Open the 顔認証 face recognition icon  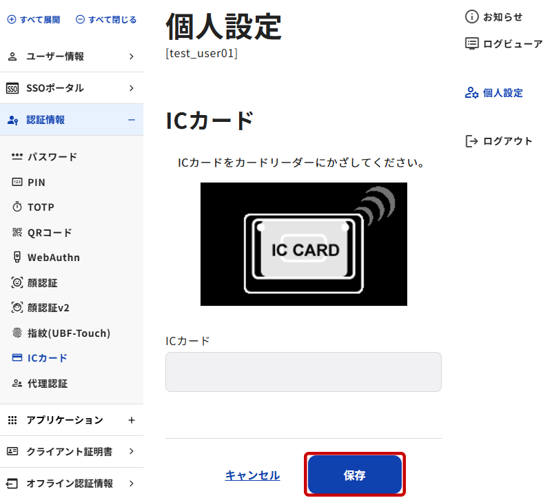pyautogui.click(x=17, y=282)
